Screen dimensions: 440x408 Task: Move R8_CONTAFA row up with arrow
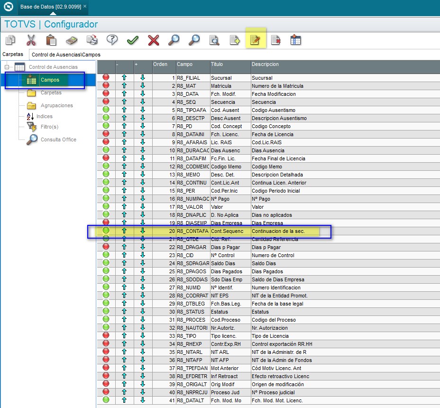124,231
